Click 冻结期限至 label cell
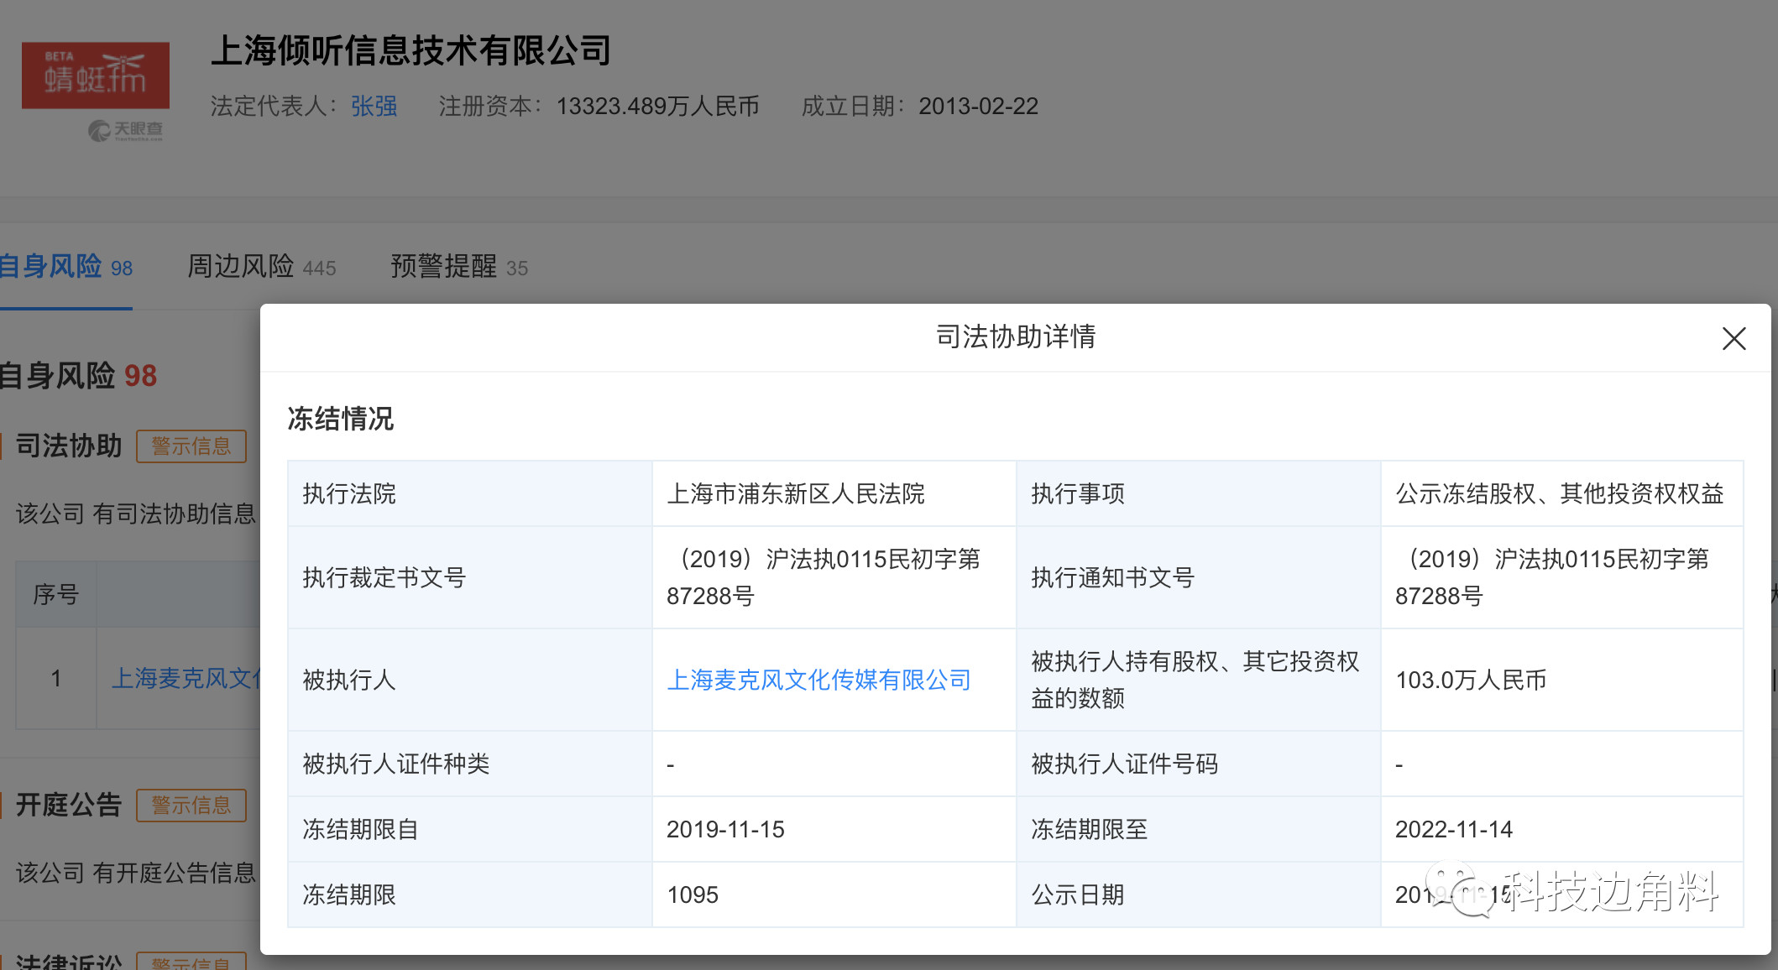This screenshot has height=970, width=1778. click(x=1199, y=829)
